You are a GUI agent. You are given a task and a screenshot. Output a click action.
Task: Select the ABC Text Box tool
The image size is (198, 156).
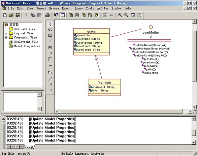50,30
